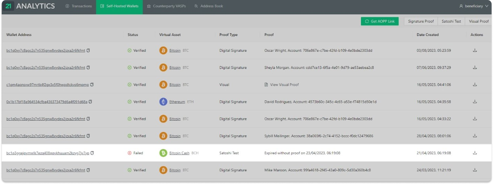Copy the Ethereum wallet address 0x1b17bf18a

(x=90, y=102)
